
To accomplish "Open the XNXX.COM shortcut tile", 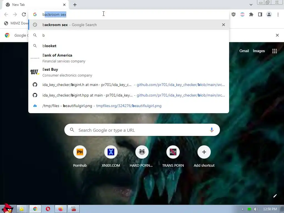I will (111, 156).
